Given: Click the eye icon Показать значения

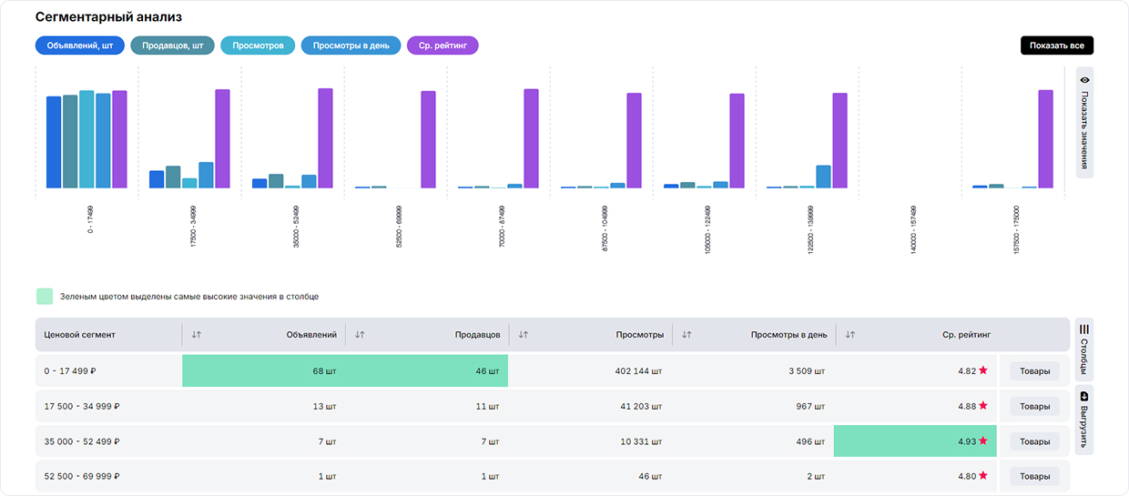Looking at the screenshot, I should (1084, 80).
